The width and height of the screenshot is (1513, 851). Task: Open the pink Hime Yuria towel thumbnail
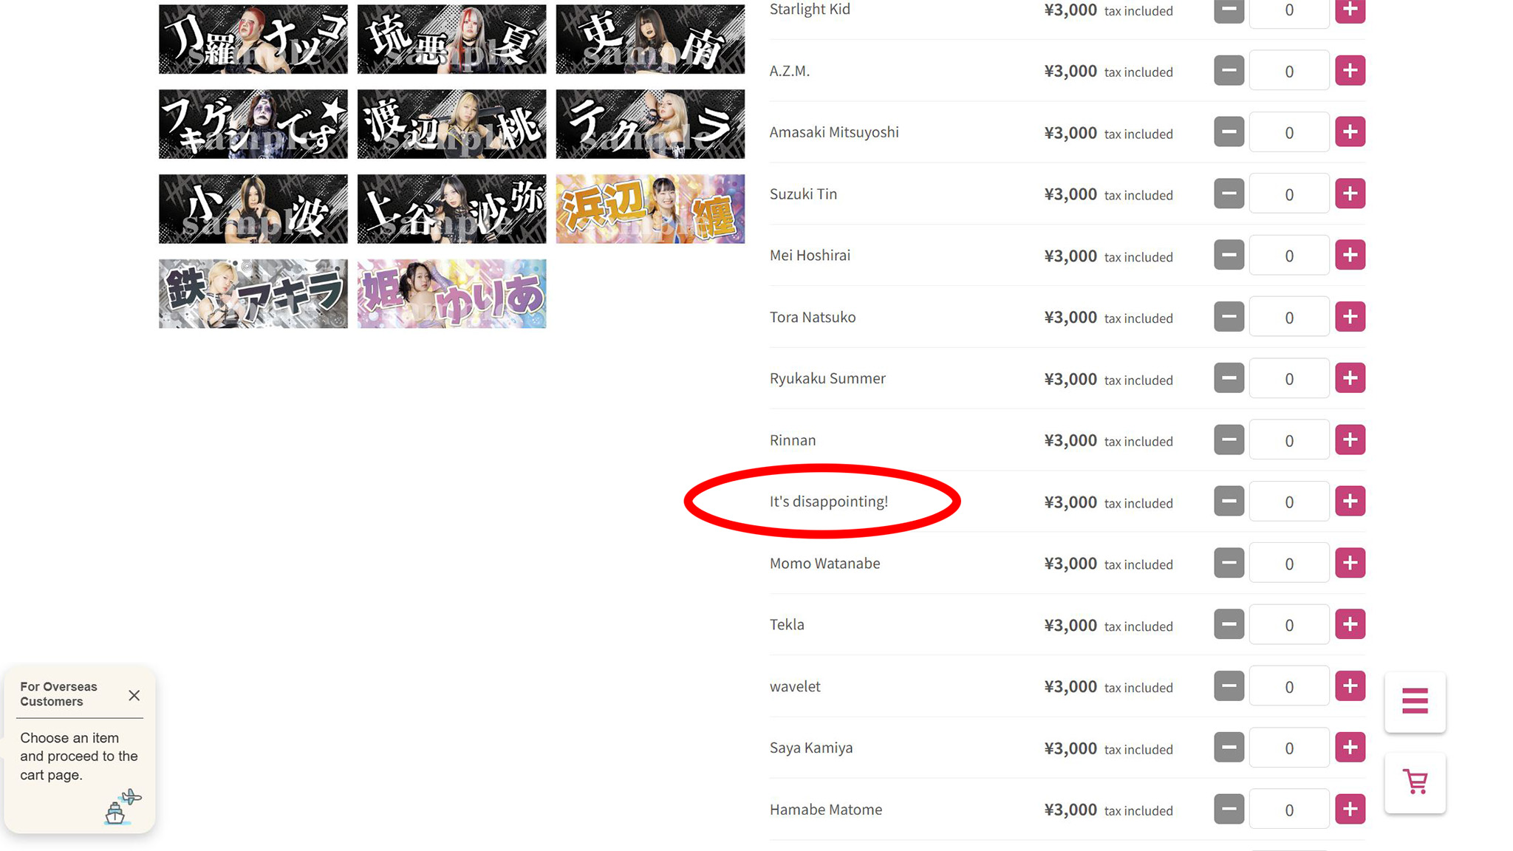(451, 293)
